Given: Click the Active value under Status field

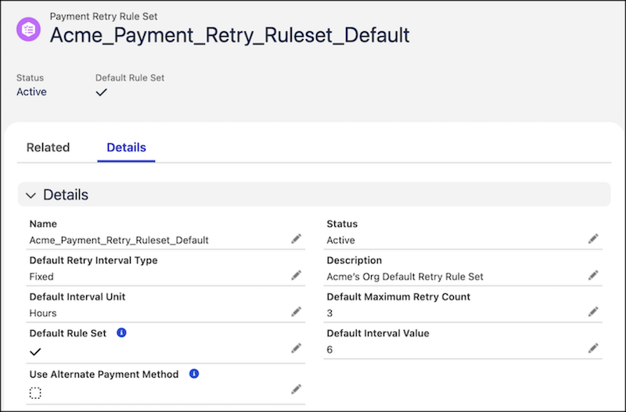Looking at the screenshot, I should coord(340,240).
